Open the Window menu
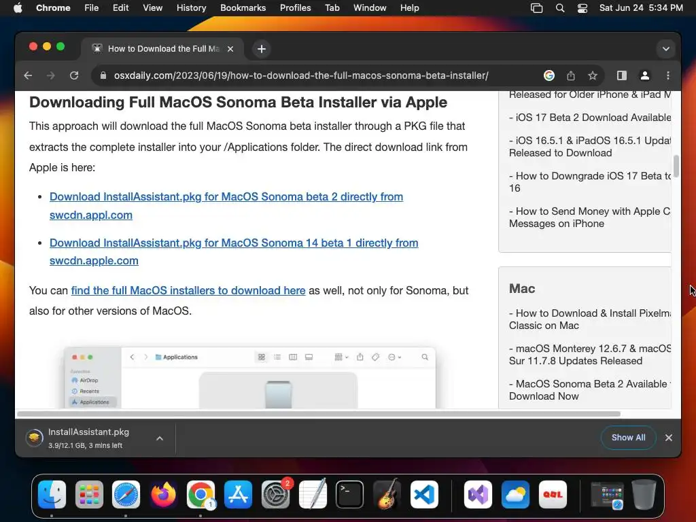This screenshot has width=696, height=522. (x=370, y=7)
